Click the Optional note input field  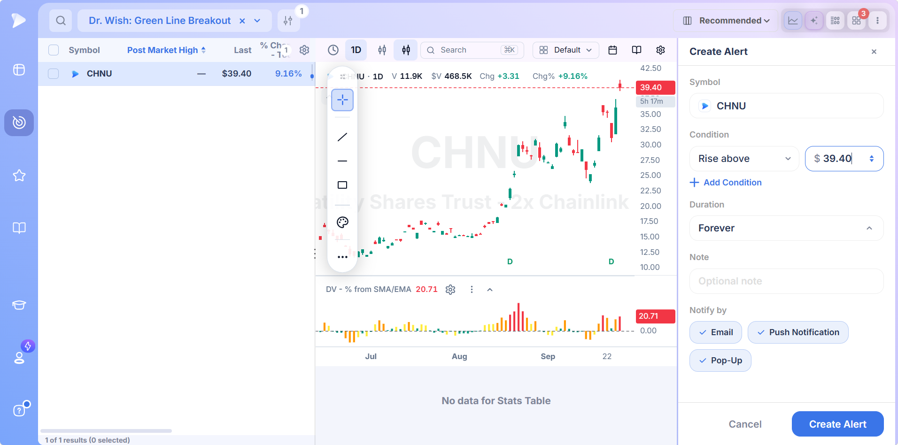(786, 281)
